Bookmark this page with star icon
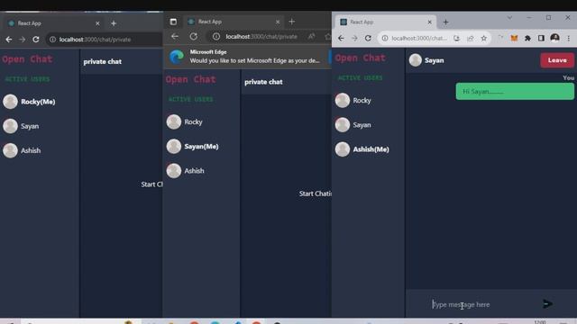Screen dimensions: 577x324 pyautogui.click(x=484, y=38)
